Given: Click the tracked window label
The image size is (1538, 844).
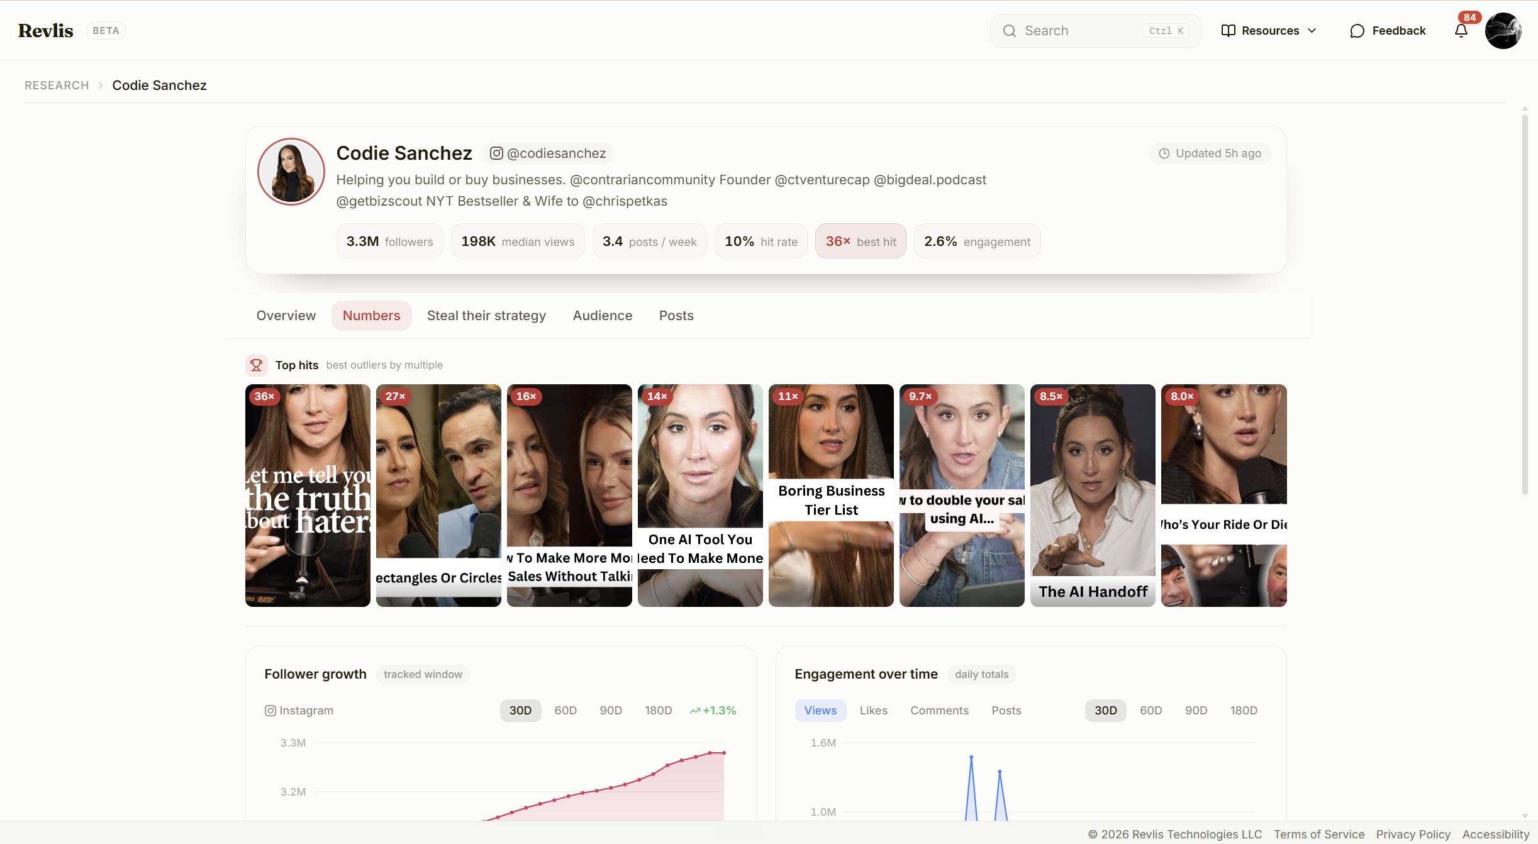Looking at the screenshot, I should [423, 675].
